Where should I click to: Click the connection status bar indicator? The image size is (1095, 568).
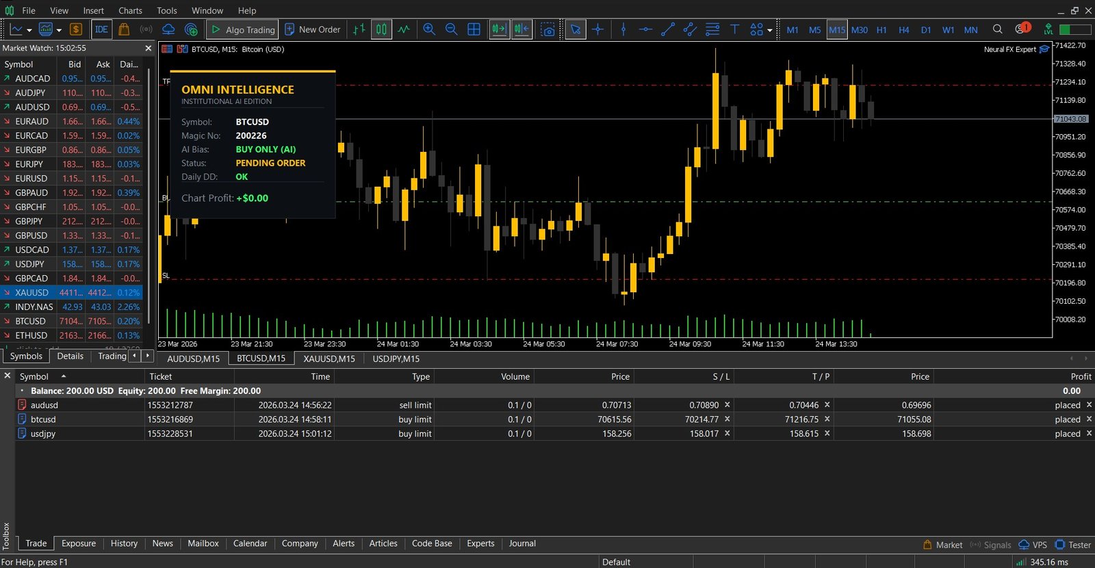click(x=1042, y=562)
